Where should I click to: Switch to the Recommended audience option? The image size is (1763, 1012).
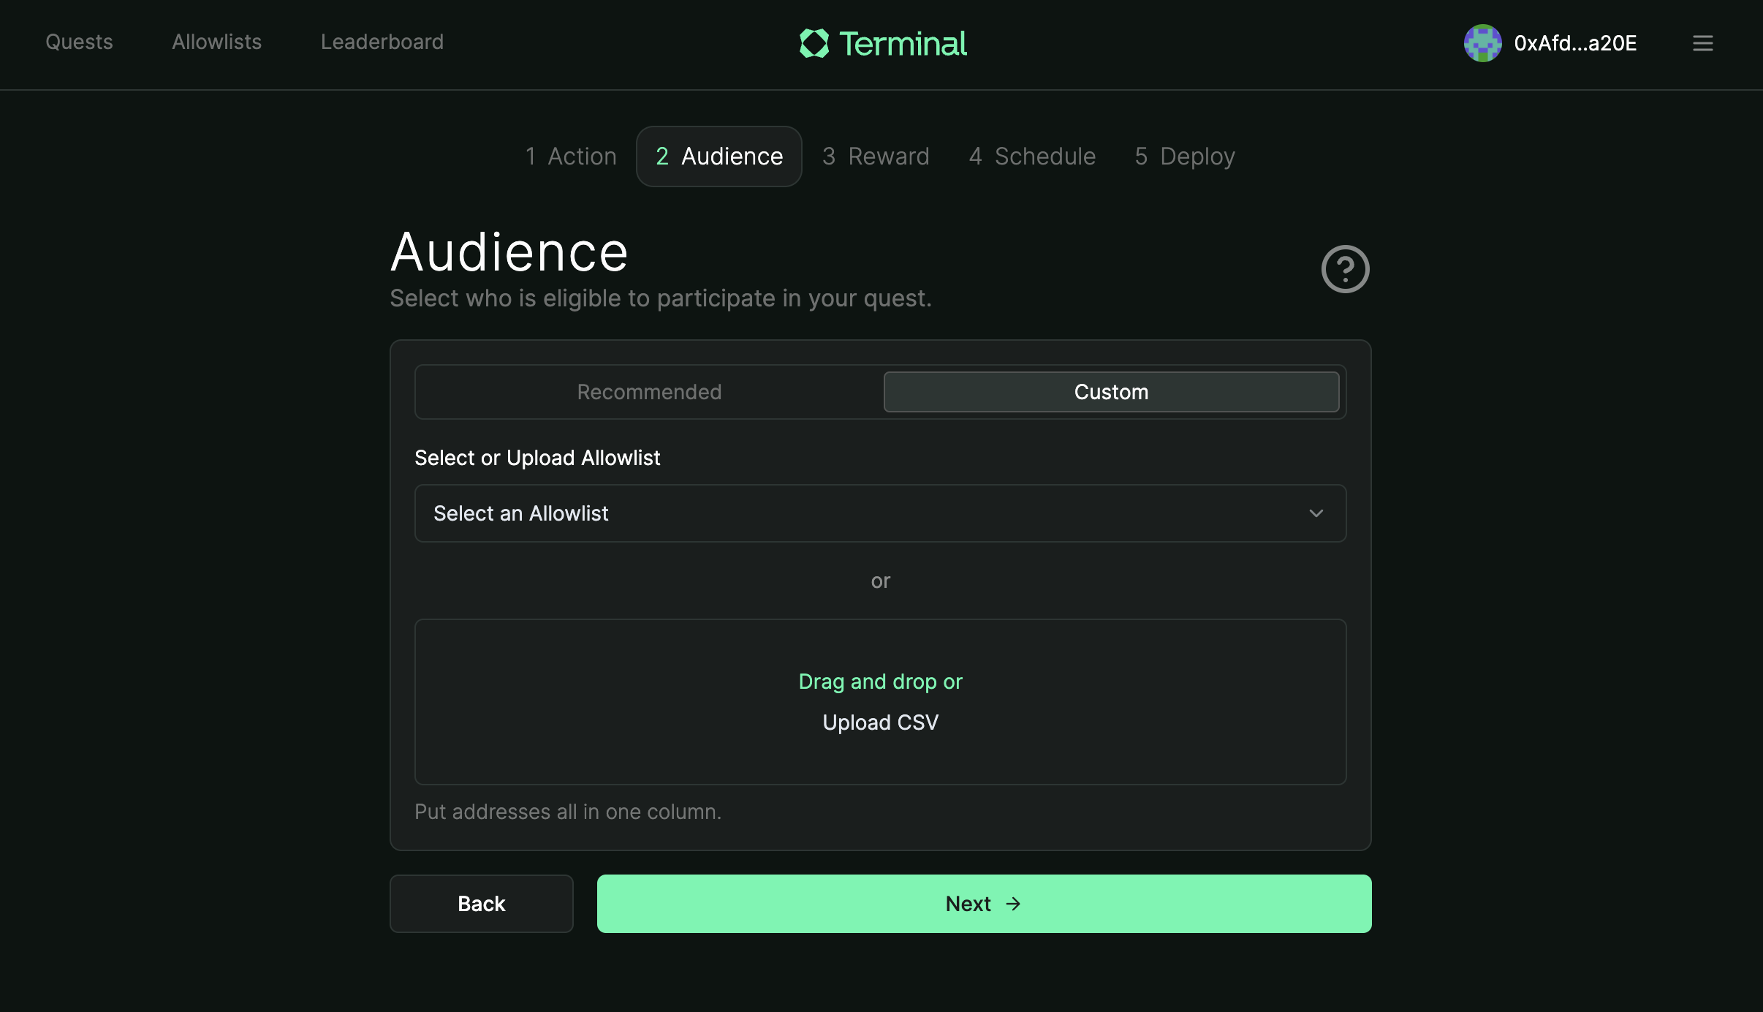pyautogui.click(x=649, y=392)
